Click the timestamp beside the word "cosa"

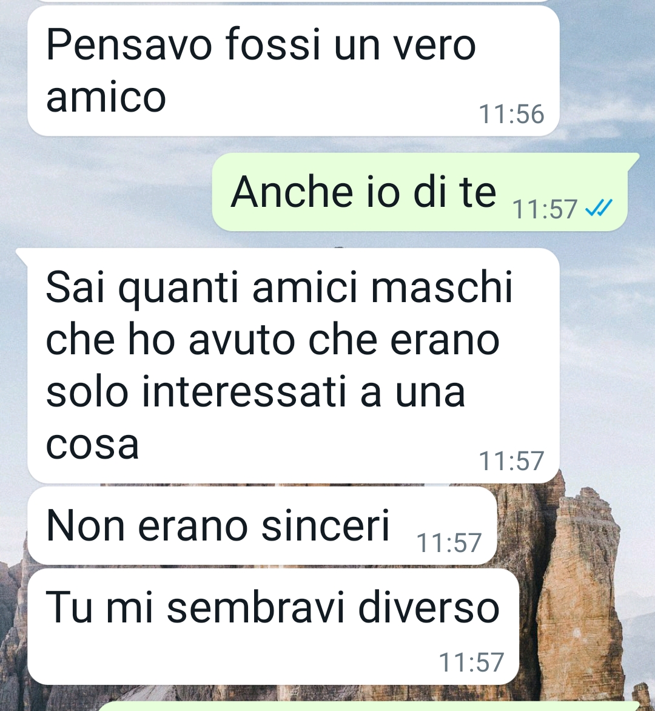[511, 461]
